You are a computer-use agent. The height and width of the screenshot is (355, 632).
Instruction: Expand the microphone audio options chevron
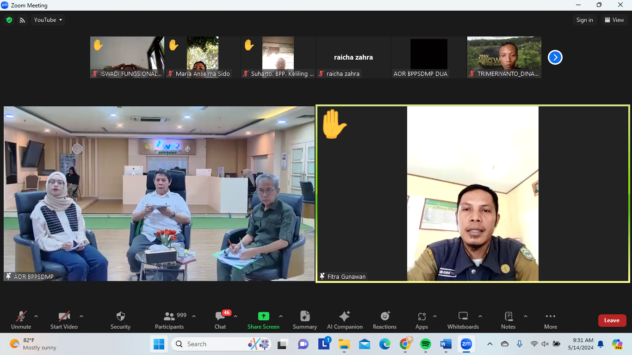tap(35, 316)
